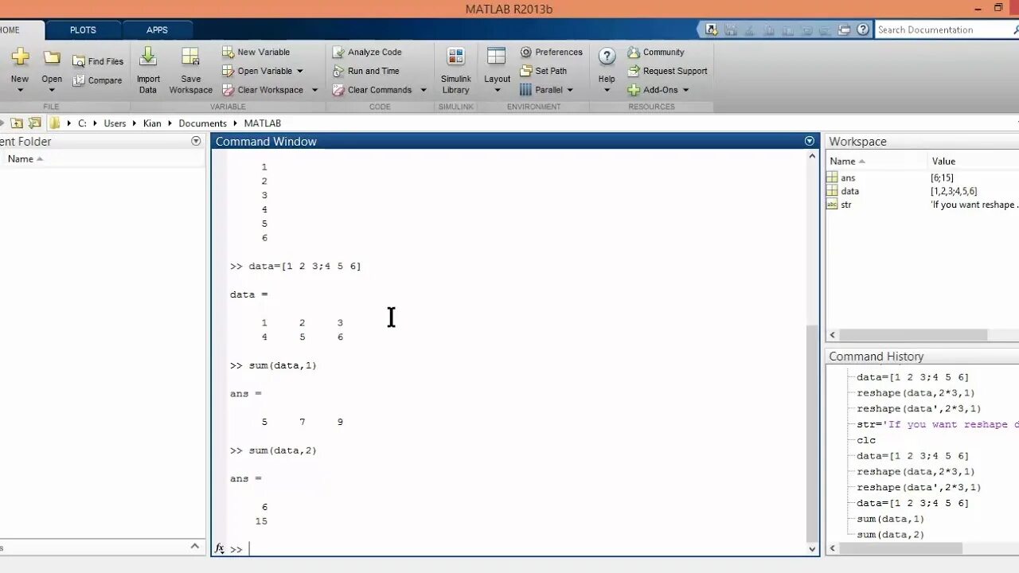
Task: Start Run and Time profiler
Action: tap(365, 71)
